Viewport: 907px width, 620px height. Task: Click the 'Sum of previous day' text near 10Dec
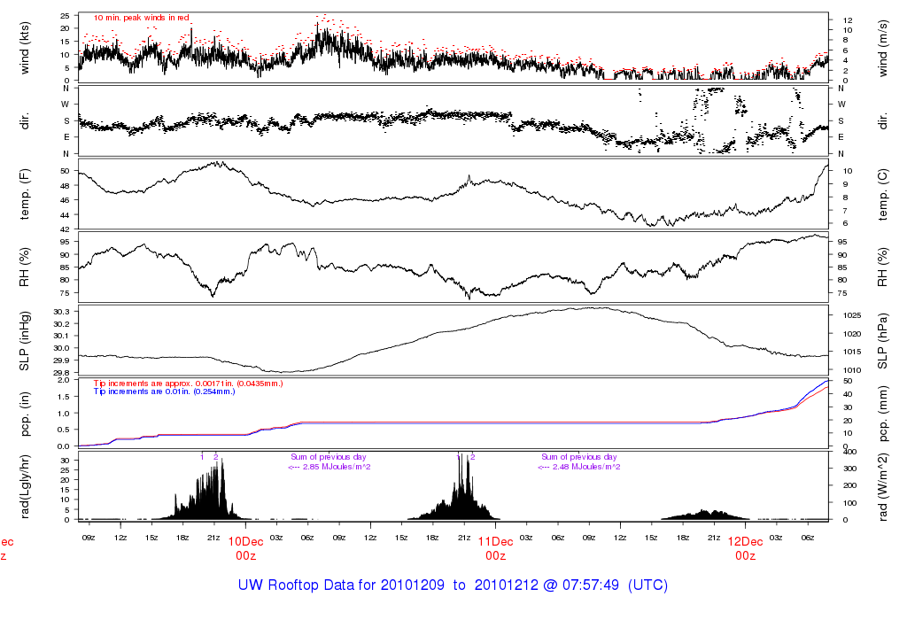pyautogui.click(x=329, y=457)
